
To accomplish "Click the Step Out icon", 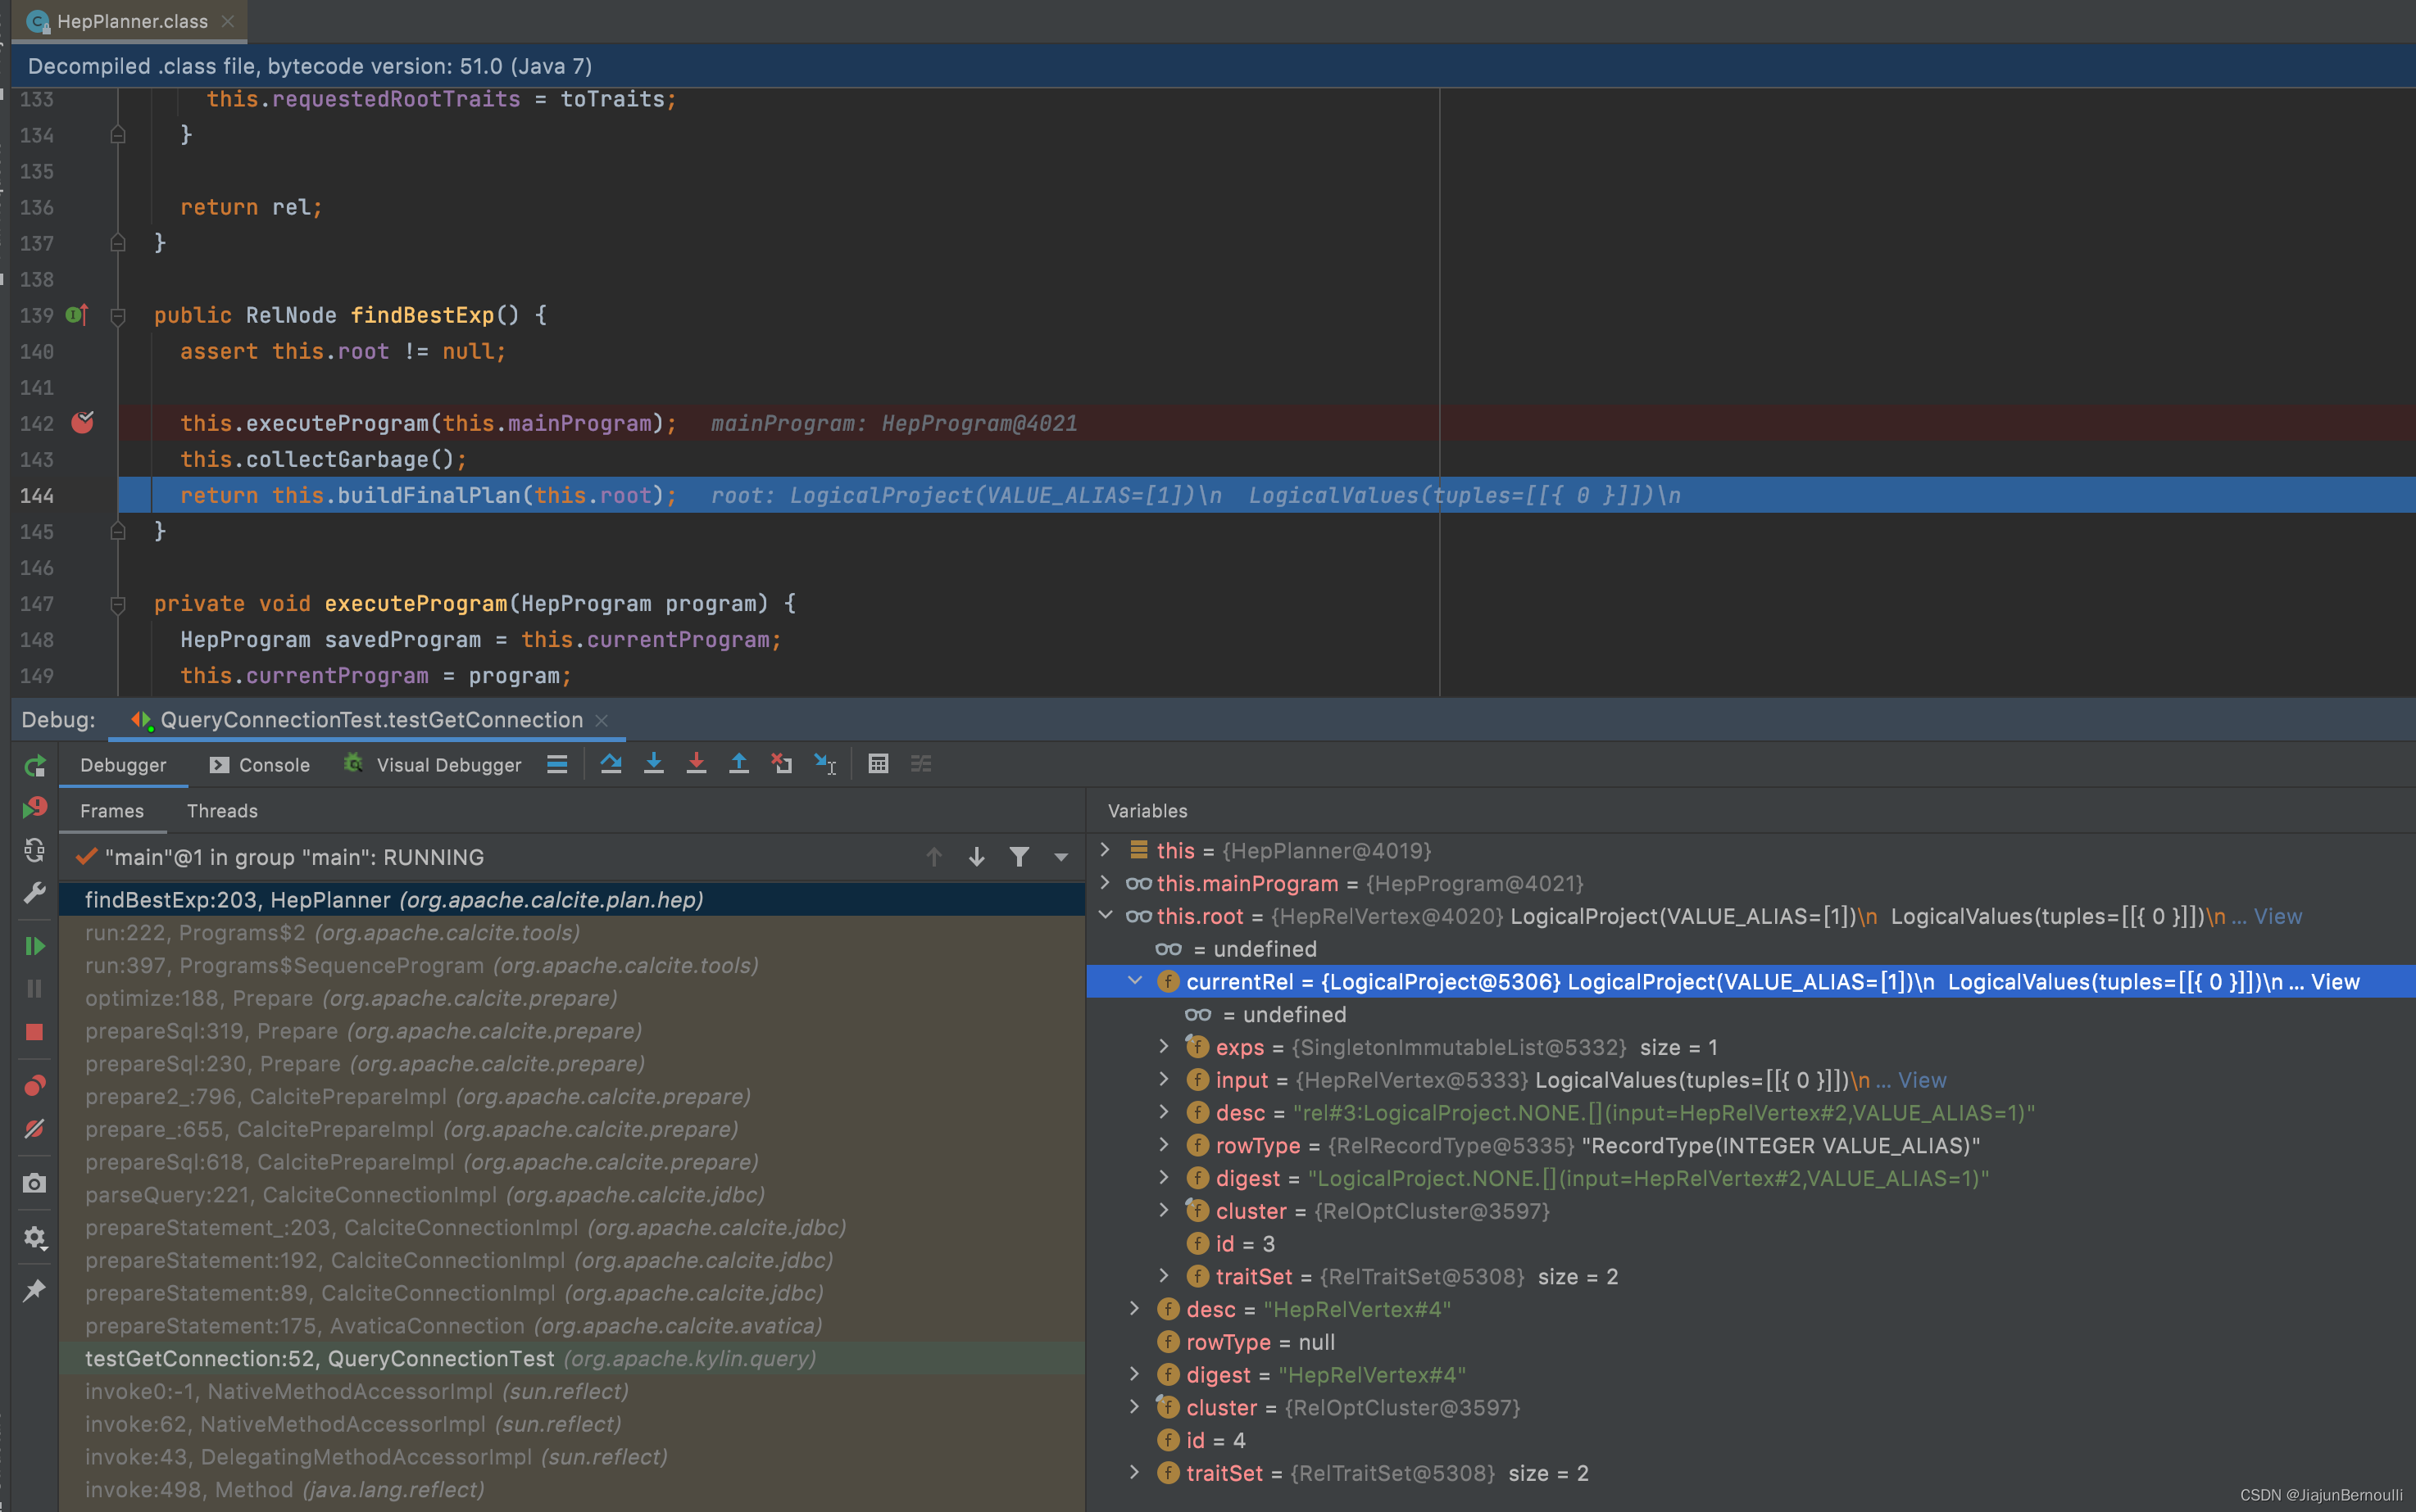I will point(738,764).
